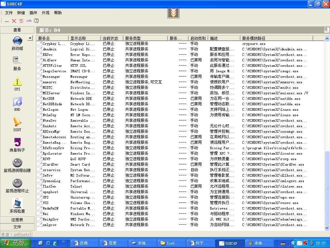Image resolution: width=330 pixels, height=248 pixels.
Task: Switch to the 百度 taskbar window
Action: 113,243
